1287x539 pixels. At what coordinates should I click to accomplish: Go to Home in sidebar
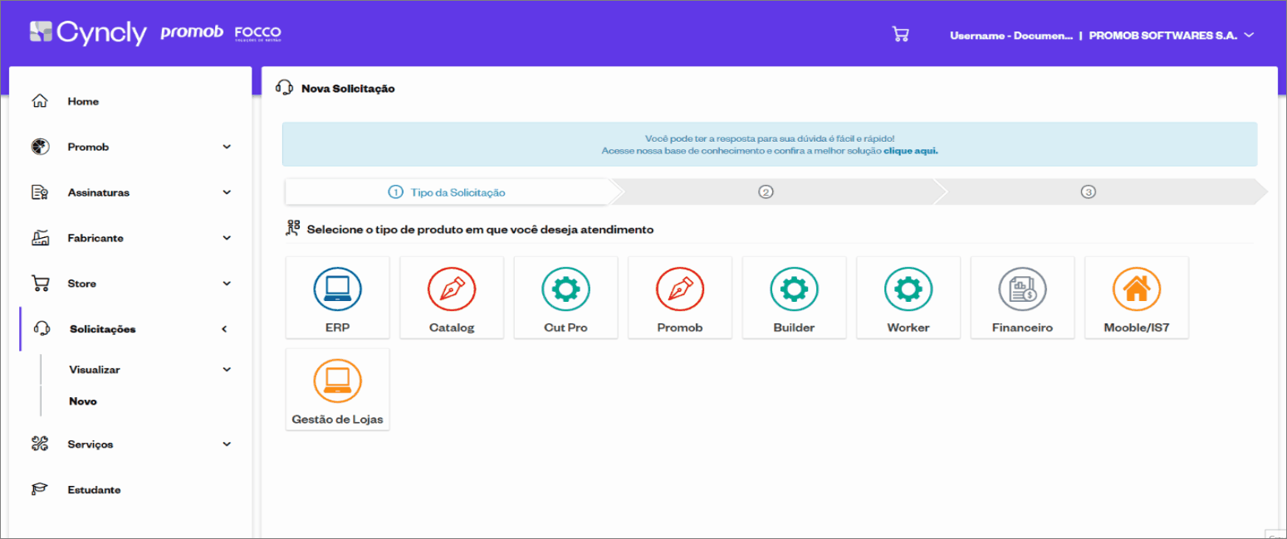tap(83, 101)
